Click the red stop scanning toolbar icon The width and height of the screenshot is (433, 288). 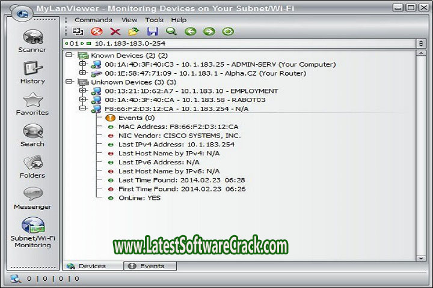96,31
